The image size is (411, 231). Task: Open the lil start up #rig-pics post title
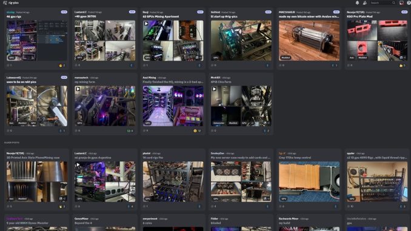(224, 16)
